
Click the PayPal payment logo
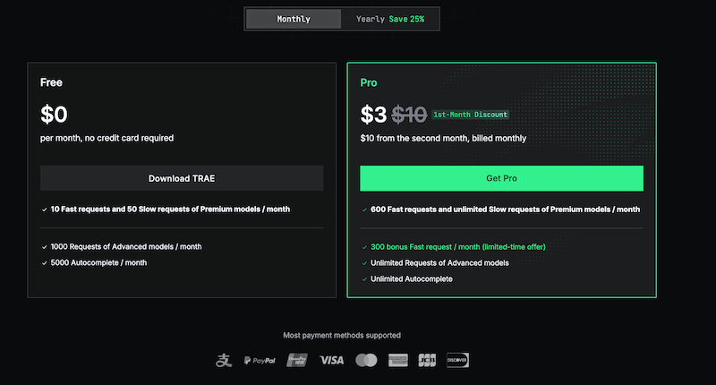pos(260,360)
